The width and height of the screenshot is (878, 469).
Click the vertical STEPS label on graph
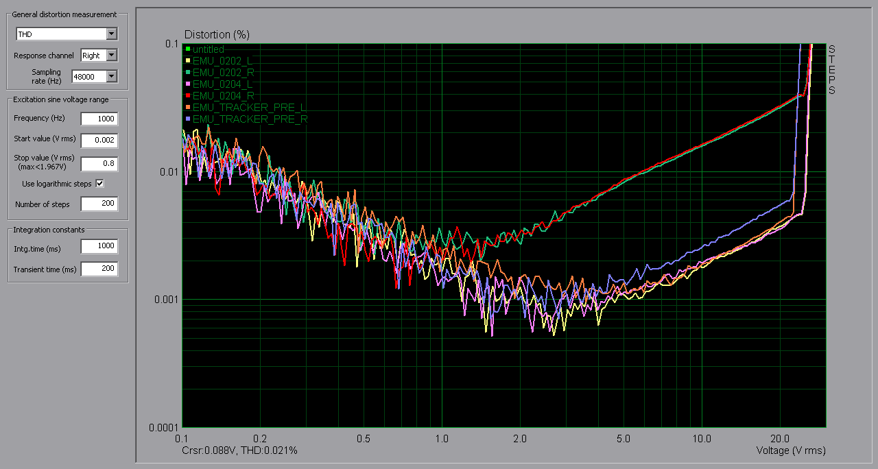[831, 70]
